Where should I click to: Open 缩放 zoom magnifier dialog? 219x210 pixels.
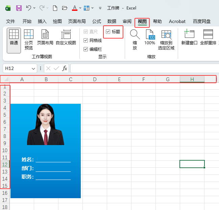coord(135,40)
